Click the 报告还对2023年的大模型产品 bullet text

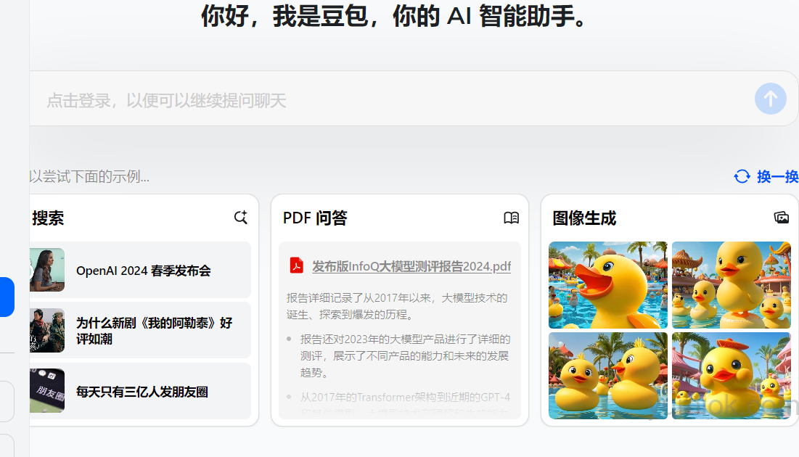(x=405, y=355)
